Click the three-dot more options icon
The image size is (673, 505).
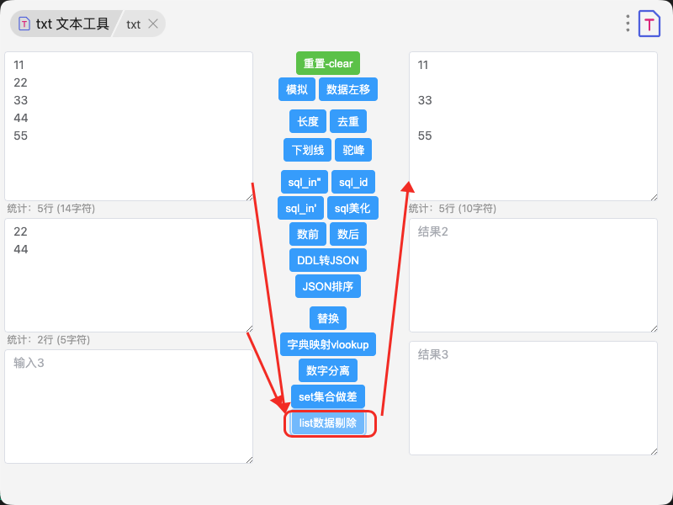(628, 24)
